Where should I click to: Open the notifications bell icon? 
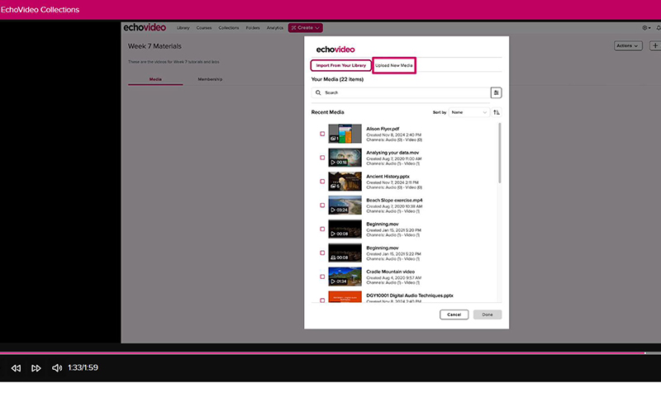tap(658, 27)
